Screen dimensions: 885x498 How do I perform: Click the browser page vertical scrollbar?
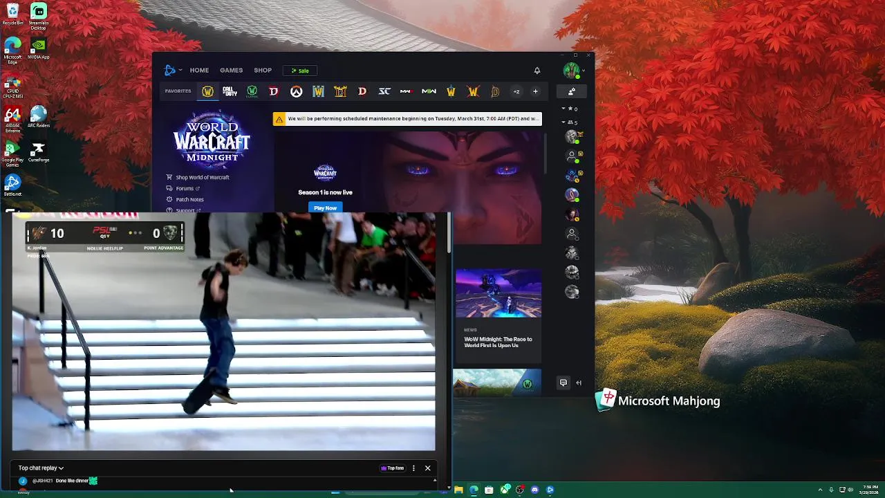pos(449,232)
